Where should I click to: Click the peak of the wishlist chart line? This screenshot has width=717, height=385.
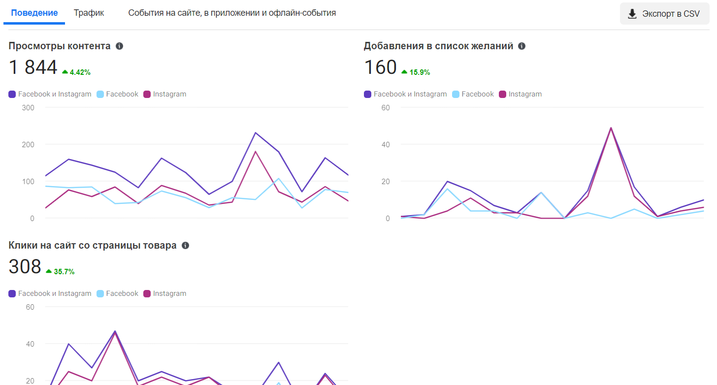point(611,128)
